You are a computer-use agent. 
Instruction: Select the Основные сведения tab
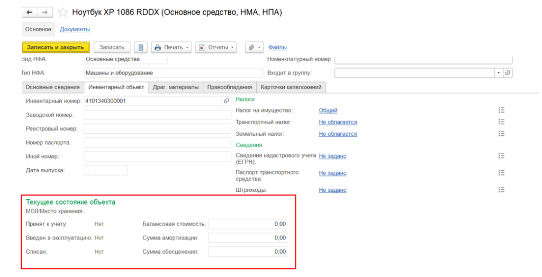52,87
